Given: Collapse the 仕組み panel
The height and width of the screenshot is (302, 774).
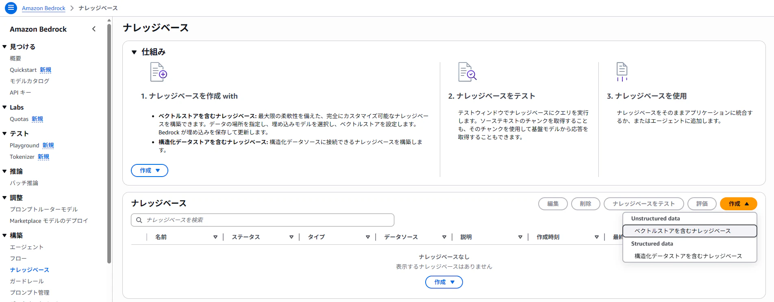Looking at the screenshot, I should [134, 52].
